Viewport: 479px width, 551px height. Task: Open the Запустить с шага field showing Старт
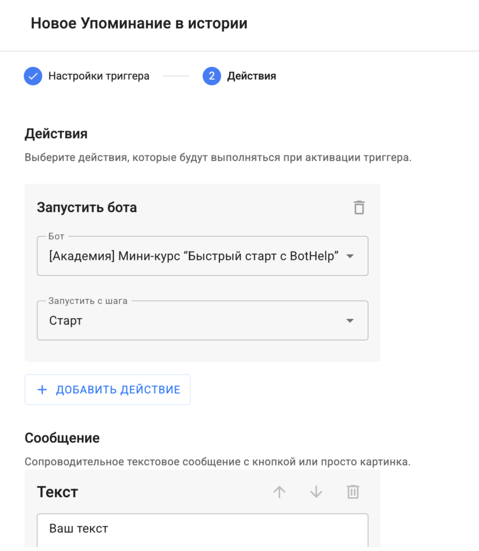coord(194,321)
